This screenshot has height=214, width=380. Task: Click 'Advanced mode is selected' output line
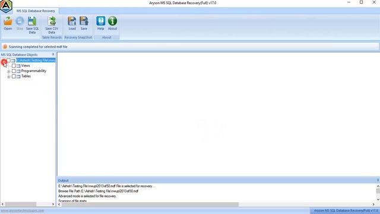point(87,196)
